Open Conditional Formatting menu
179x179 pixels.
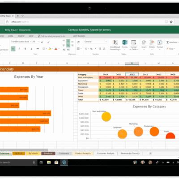(115, 45)
